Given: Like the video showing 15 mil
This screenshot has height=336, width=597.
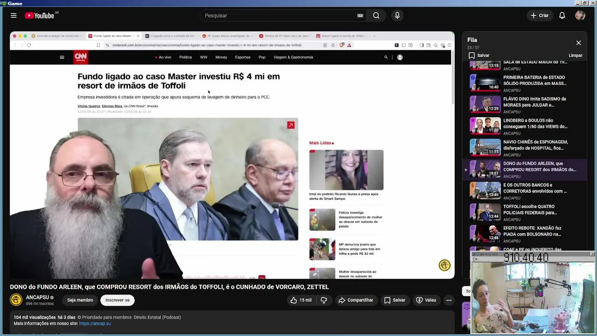Looking at the screenshot, I should [301, 300].
